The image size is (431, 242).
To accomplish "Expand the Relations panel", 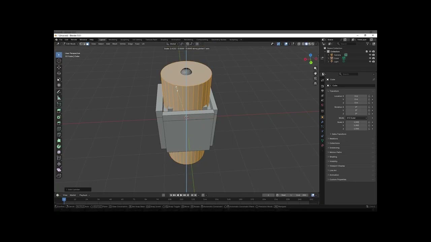I will pos(333,138).
